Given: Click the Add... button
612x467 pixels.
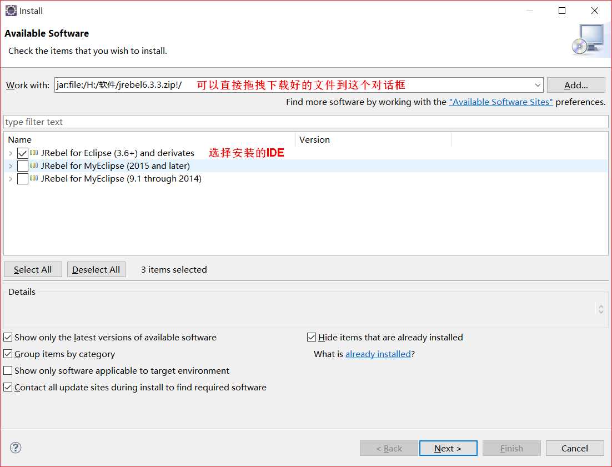Looking at the screenshot, I should pyautogui.click(x=576, y=85).
